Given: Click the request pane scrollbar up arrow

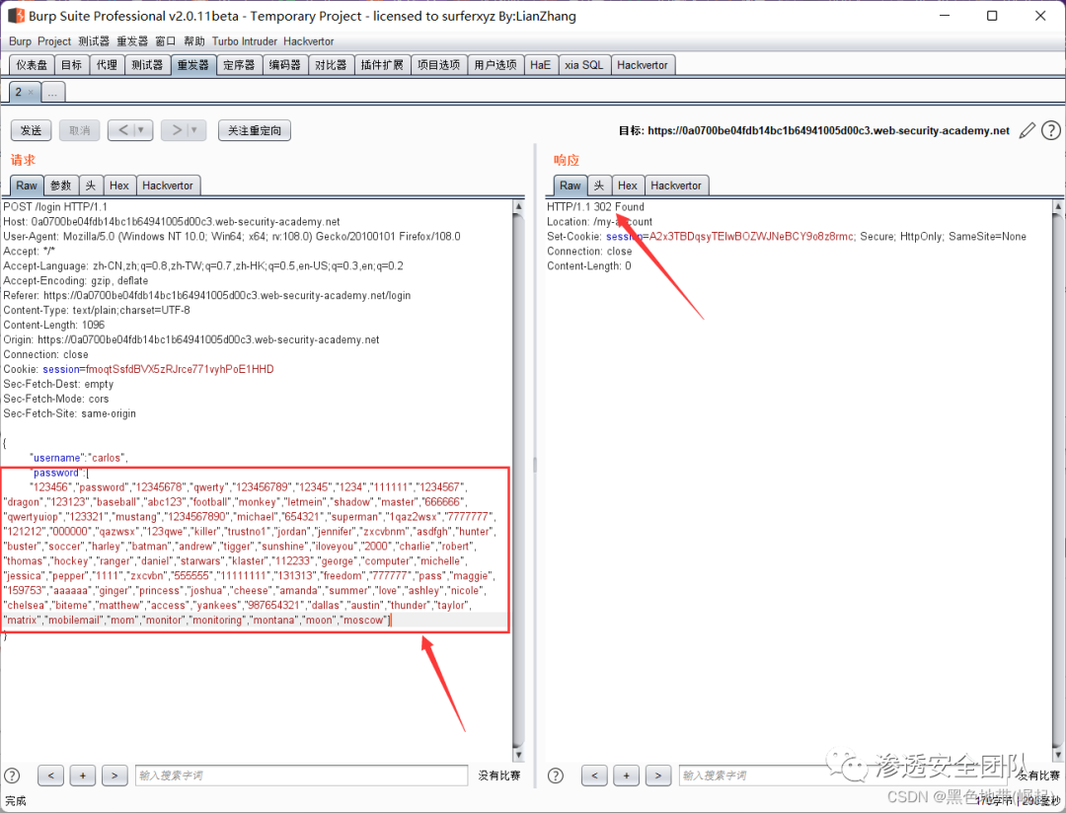Looking at the screenshot, I should pos(518,206).
